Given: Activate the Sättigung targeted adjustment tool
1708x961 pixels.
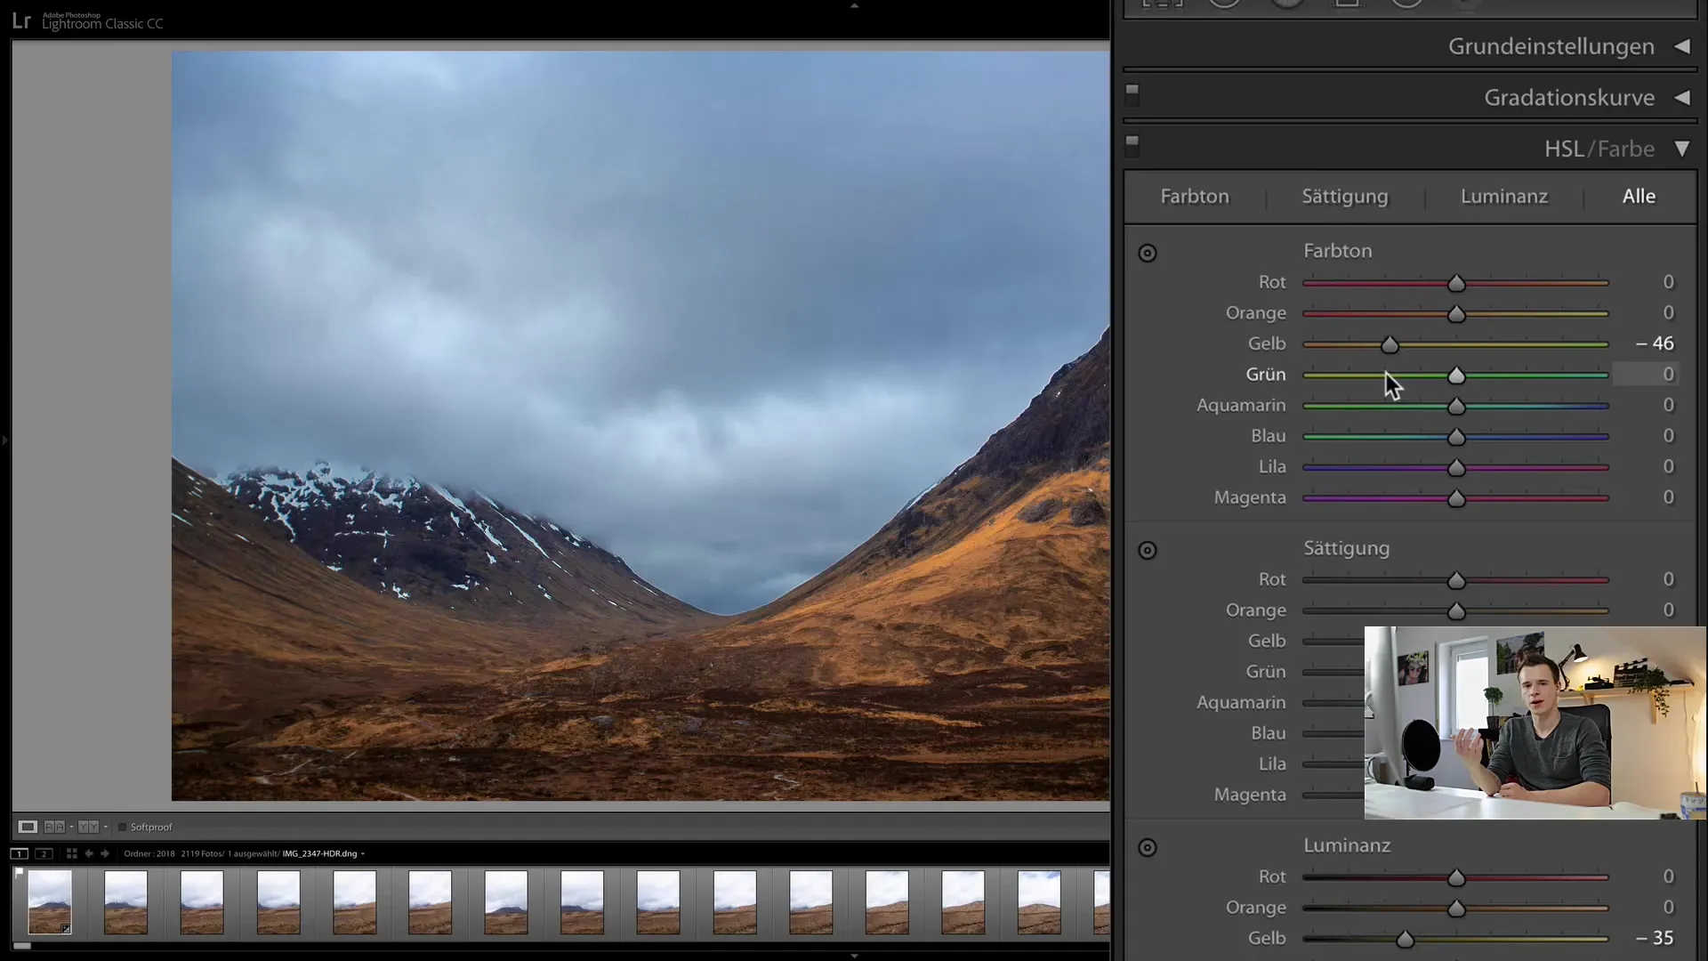Looking at the screenshot, I should 1148,551.
